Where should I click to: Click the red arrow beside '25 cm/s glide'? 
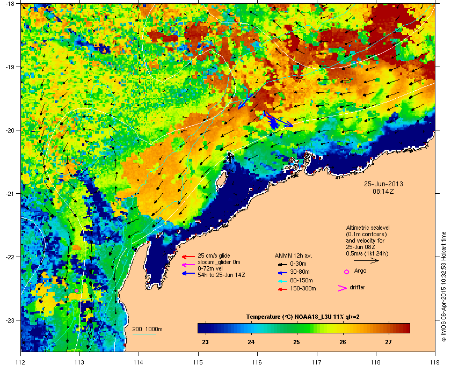pyautogui.click(x=188, y=257)
